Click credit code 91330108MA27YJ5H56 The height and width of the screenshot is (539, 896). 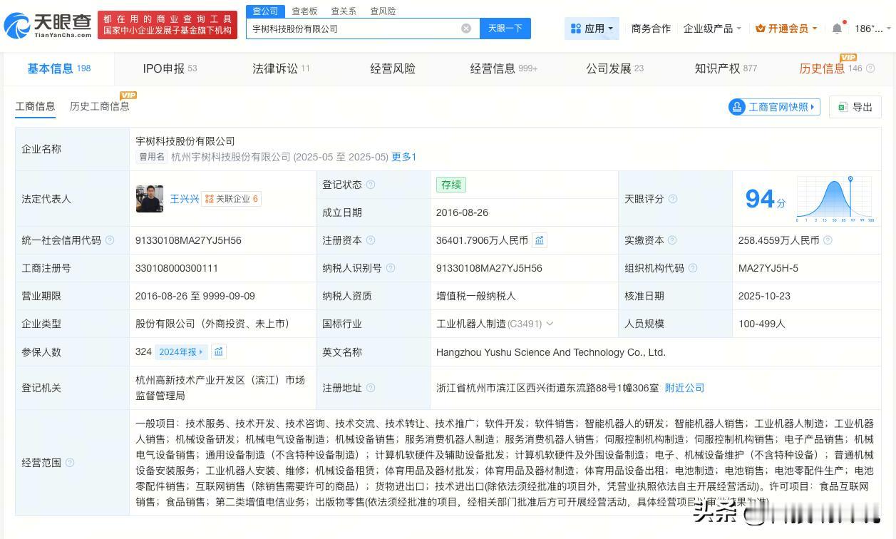coord(188,240)
